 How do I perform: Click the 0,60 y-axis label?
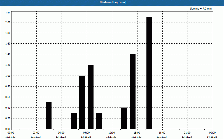(8, 97)
